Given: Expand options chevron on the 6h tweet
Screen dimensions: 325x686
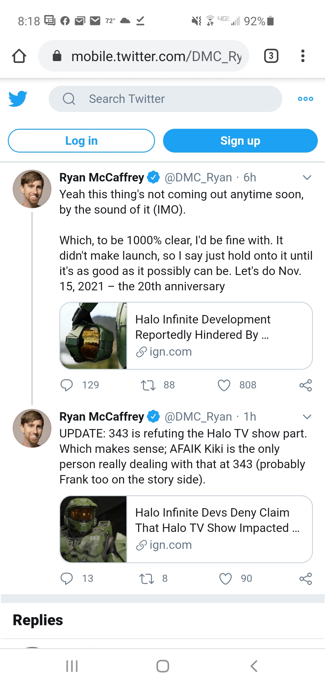Looking at the screenshot, I should tap(307, 178).
